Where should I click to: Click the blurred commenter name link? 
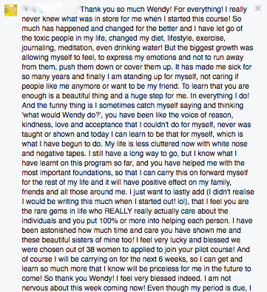50,10
